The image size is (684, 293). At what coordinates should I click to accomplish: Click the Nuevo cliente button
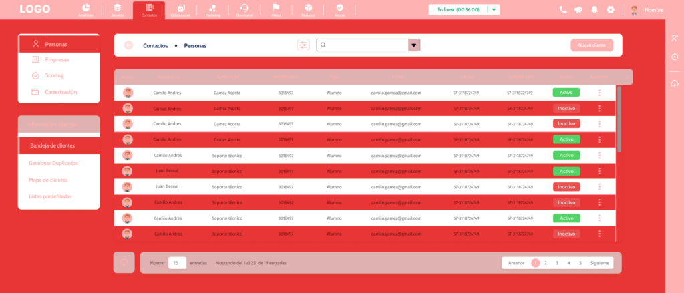591,45
